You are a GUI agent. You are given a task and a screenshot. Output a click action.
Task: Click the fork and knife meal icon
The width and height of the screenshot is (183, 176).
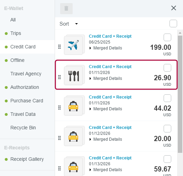coord(73,76)
